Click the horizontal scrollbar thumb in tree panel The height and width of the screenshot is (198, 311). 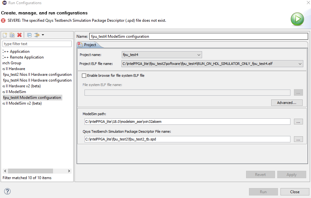coord(30,171)
